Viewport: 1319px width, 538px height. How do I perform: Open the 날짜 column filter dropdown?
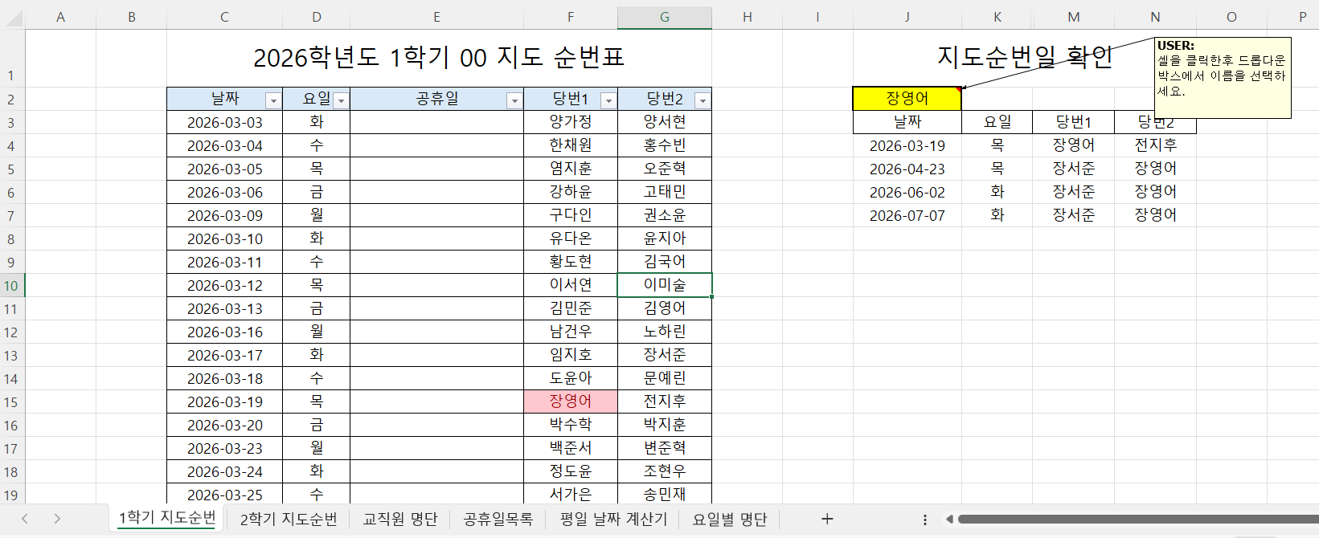[x=273, y=100]
